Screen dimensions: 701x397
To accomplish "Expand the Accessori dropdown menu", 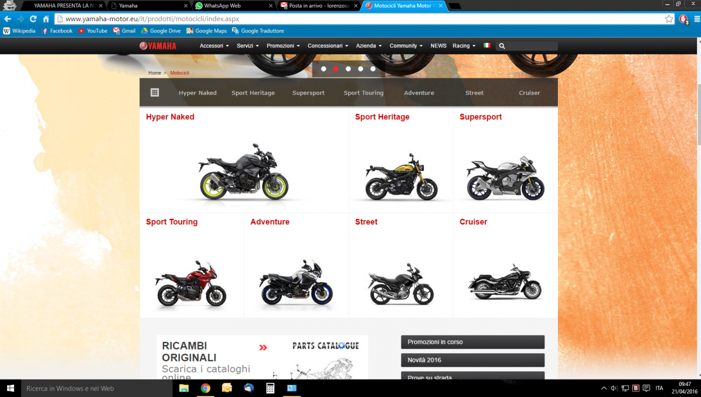I will 214,46.
